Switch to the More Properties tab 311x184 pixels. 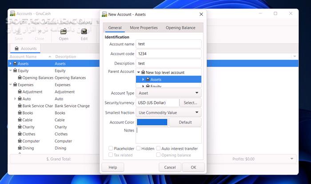coord(144,28)
